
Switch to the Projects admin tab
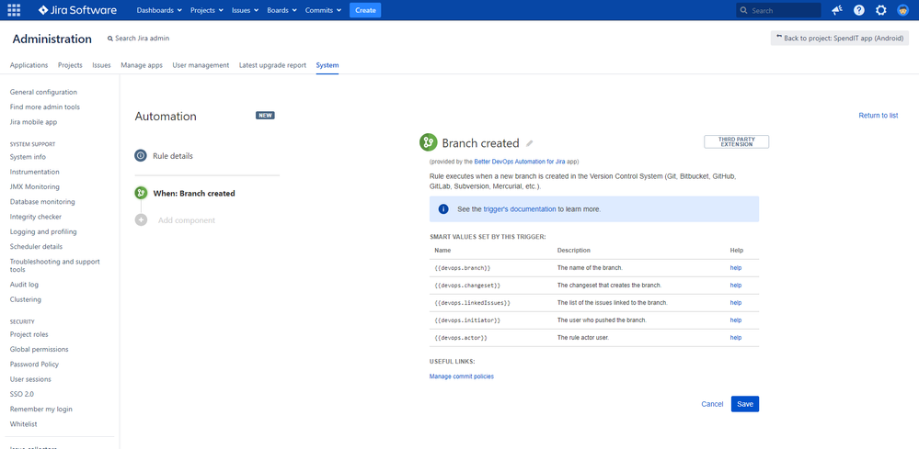tap(70, 65)
